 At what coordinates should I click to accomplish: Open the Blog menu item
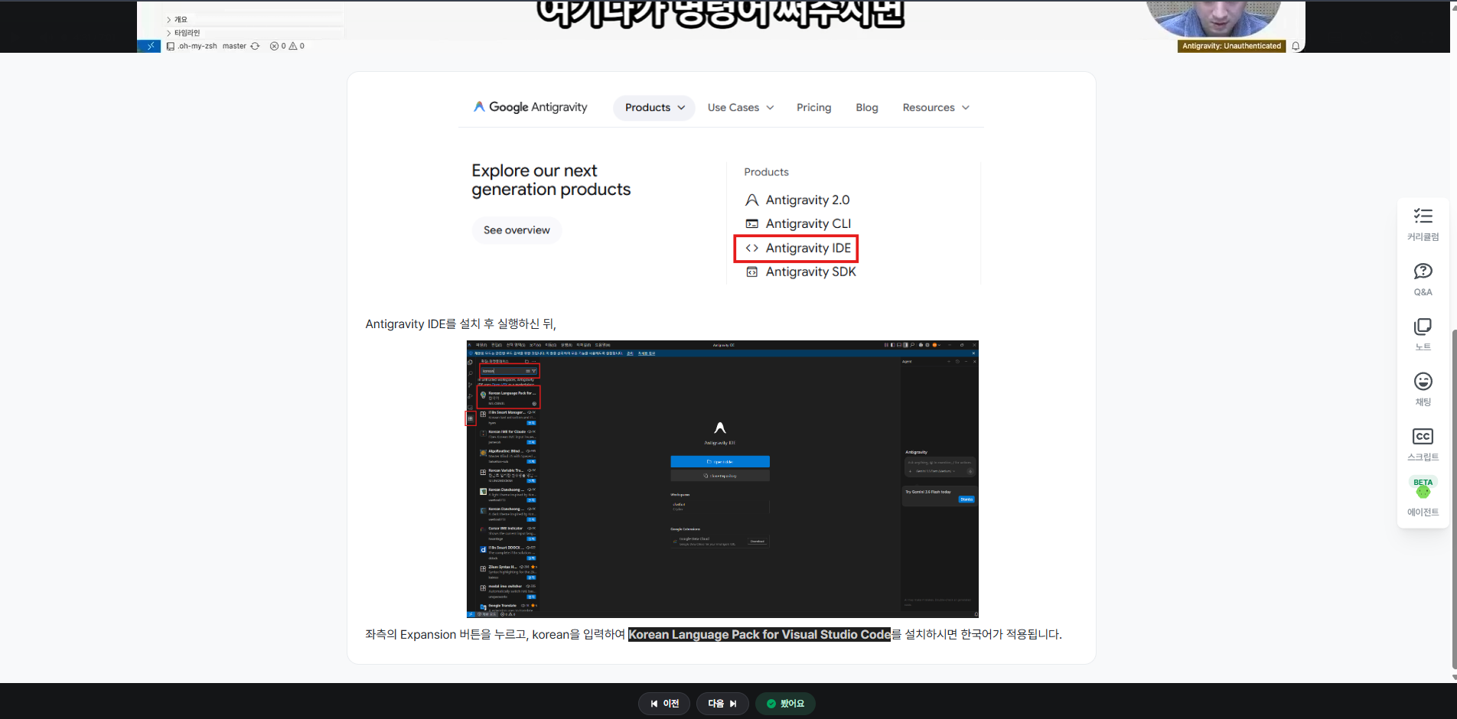click(x=866, y=108)
